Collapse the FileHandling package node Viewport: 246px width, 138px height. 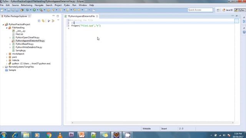(x=7, y=28)
